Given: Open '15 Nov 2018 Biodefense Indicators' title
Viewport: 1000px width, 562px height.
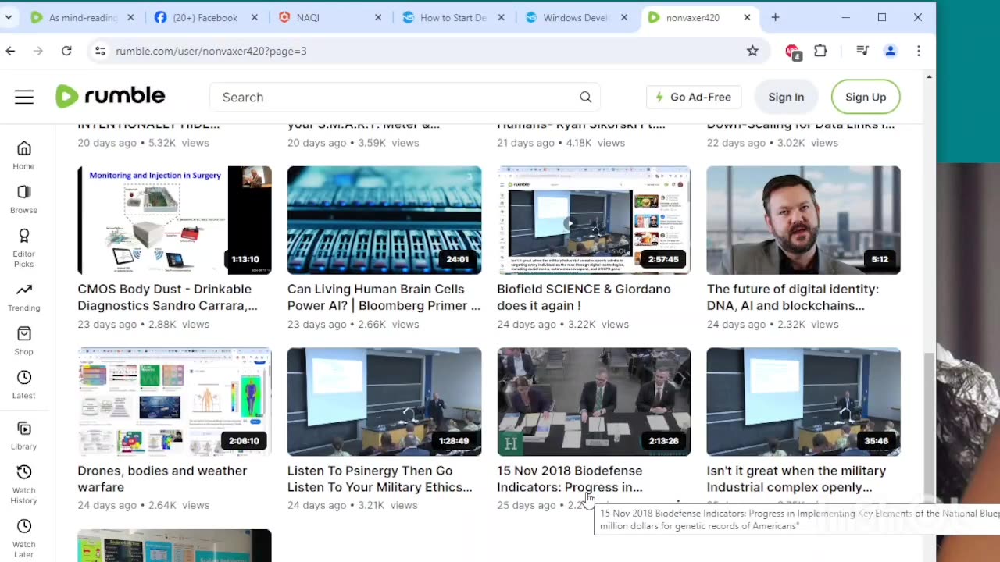Looking at the screenshot, I should tap(570, 479).
